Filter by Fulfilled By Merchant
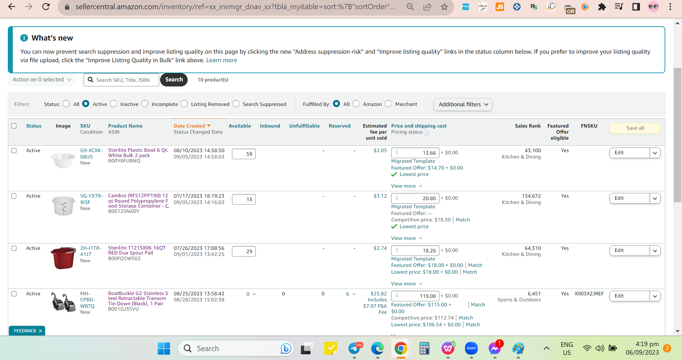 [388, 104]
